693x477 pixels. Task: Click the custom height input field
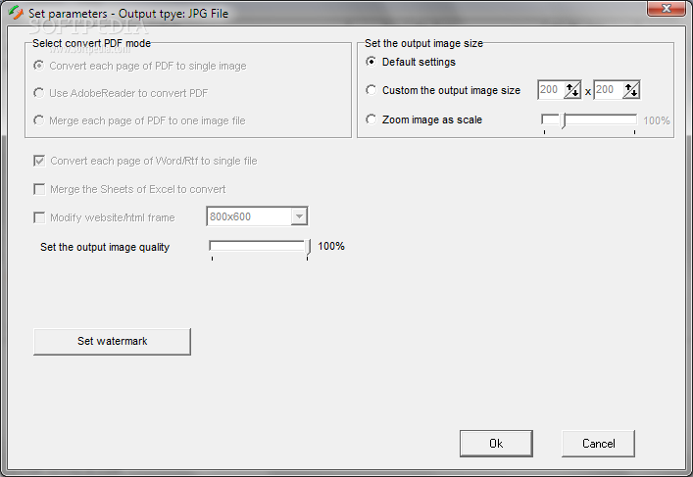(609, 90)
